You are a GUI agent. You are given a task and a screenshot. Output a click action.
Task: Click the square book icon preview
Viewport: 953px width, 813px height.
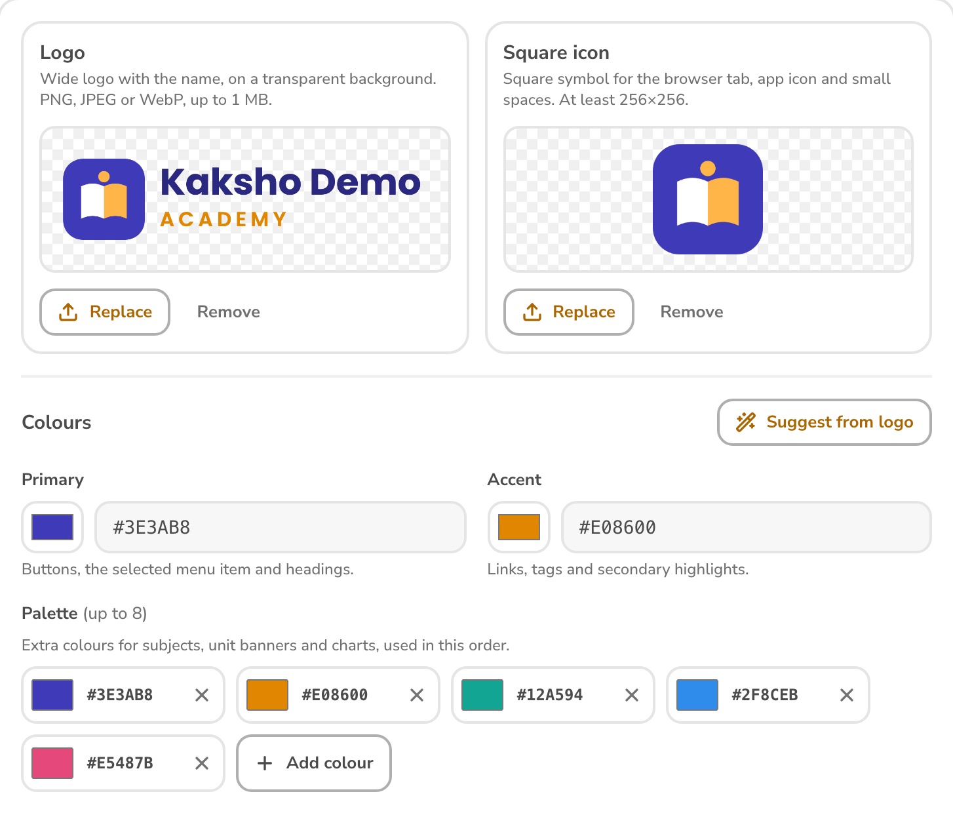708,199
